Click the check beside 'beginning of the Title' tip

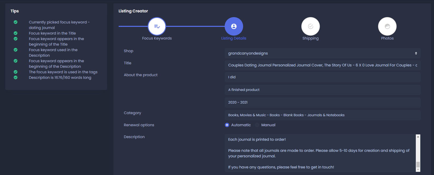[x=16, y=39]
